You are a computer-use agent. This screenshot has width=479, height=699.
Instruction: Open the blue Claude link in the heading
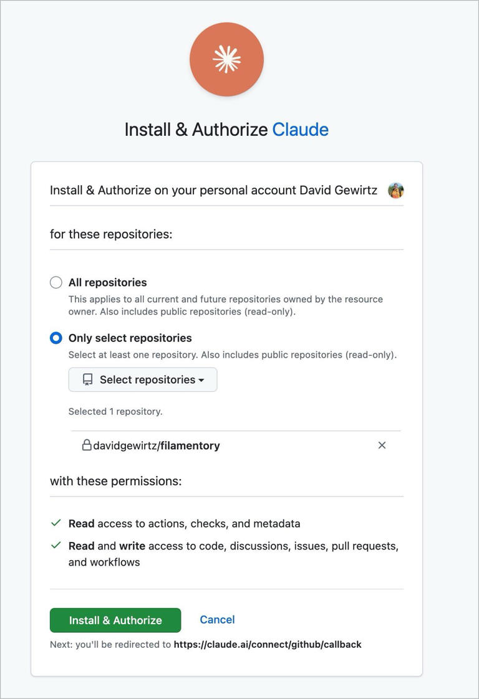[x=300, y=130]
